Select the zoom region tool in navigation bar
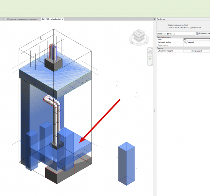The height and width of the screenshot is (196, 210). point(150,59)
